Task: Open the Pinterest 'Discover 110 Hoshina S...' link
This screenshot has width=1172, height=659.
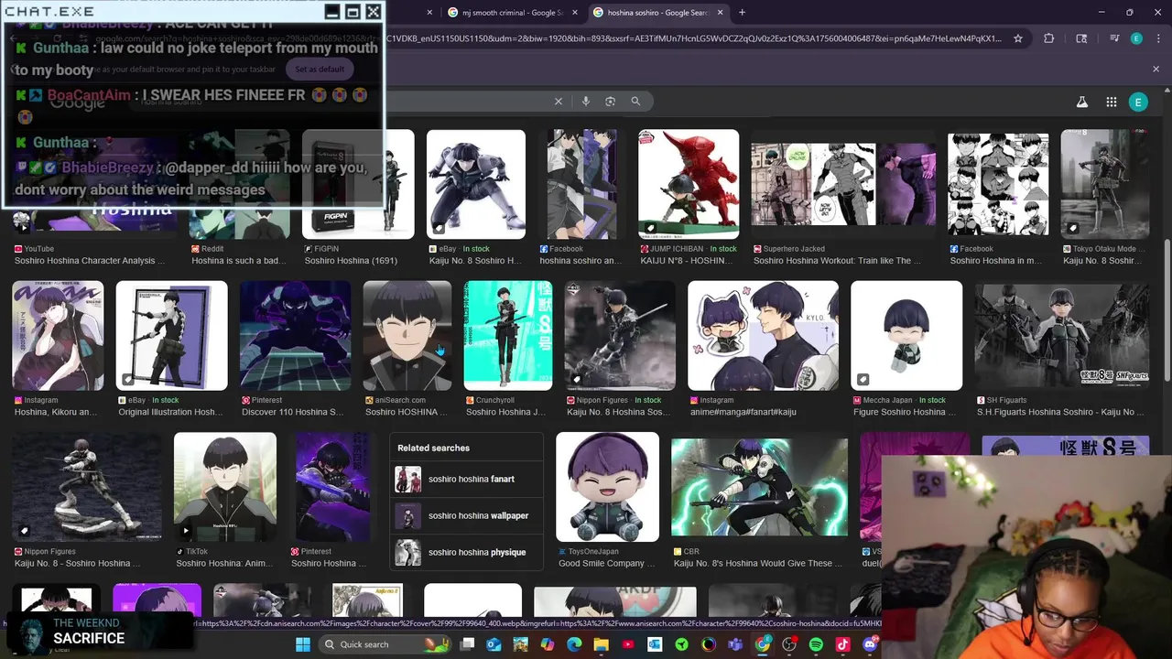Action: [x=293, y=412]
